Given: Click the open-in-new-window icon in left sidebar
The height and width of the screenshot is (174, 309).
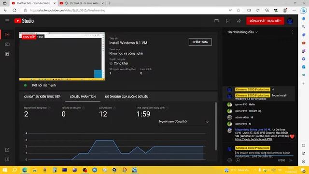Looking at the screenshot, I should (7, 150).
